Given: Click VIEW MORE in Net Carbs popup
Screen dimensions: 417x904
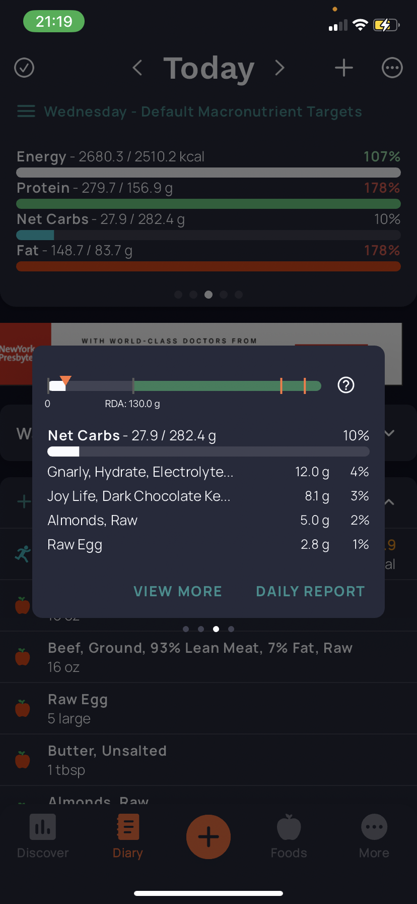Looking at the screenshot, I should pos(178,591).
